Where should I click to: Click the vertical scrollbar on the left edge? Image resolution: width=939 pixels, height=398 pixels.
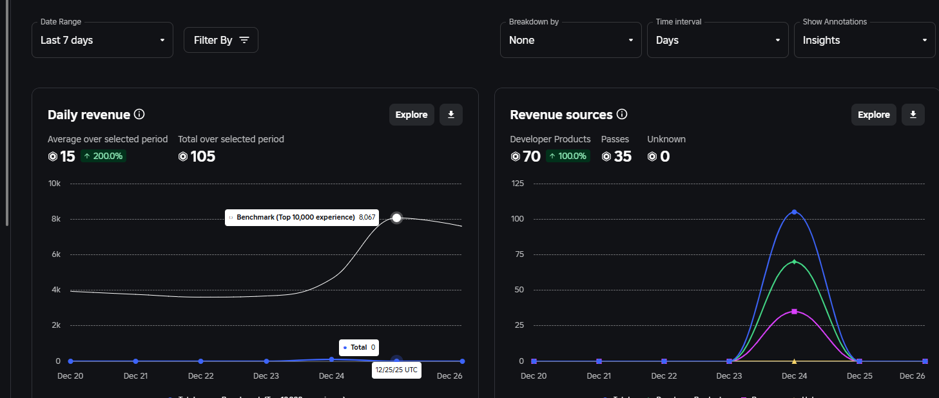7,113
